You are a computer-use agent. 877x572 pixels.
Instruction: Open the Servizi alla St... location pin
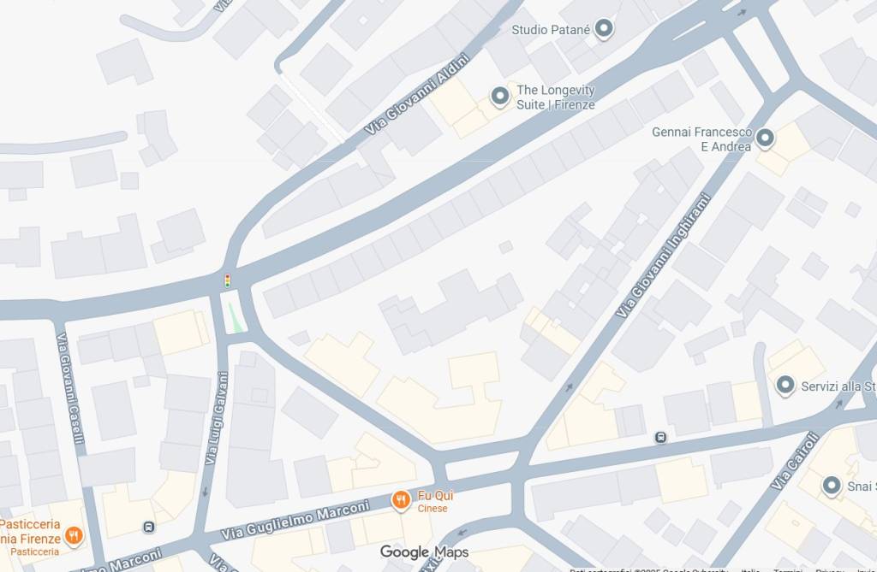pyautogui.click(x=785, y=385)
